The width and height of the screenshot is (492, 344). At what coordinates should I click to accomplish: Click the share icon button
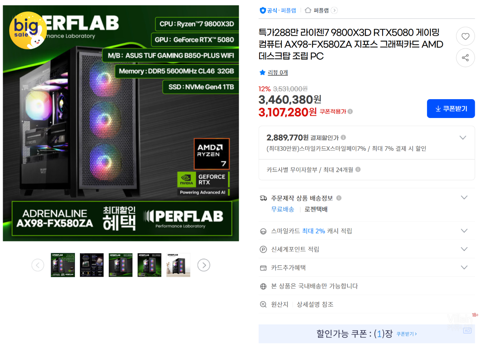[x=465, y=58]
